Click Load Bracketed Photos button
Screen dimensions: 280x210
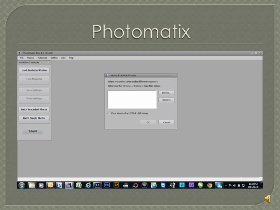coord(34,70)
